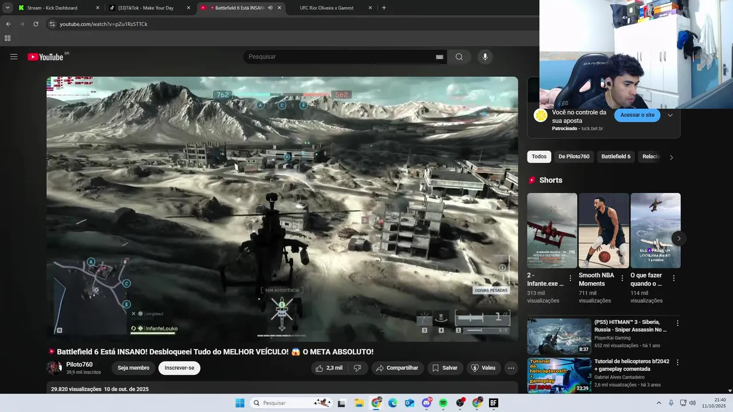Show more filter chips with right arrow
The height and width of the screenshot is (412, 733).
(671, 157)
